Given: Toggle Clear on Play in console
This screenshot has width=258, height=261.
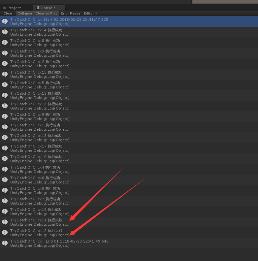Looking at the screenshot, I should click(46, 14).
